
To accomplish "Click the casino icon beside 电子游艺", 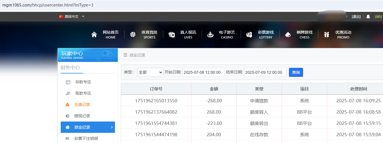I will 210,35.
